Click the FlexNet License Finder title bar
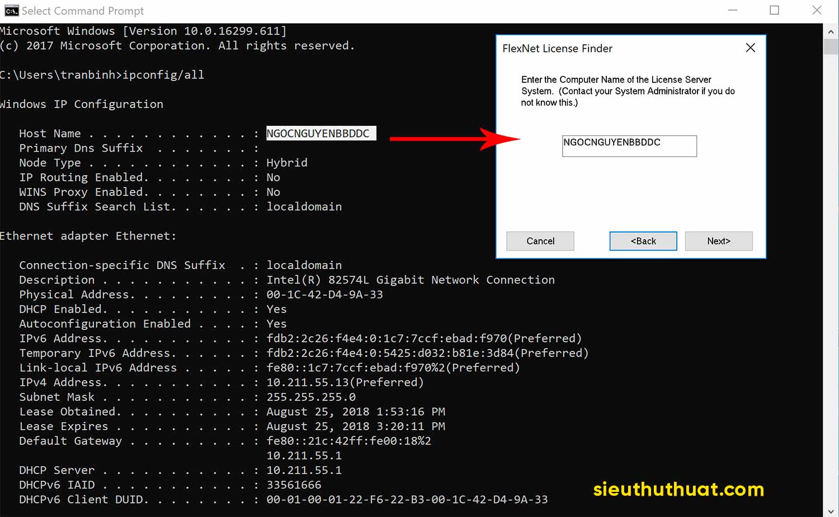Image resolution: width=839 pixels, height=517 pixels. [x=615, y=49]
